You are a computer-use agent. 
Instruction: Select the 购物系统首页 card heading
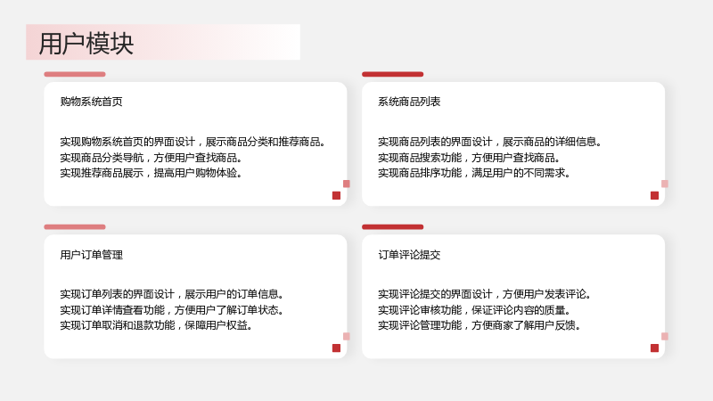point(92,102)
